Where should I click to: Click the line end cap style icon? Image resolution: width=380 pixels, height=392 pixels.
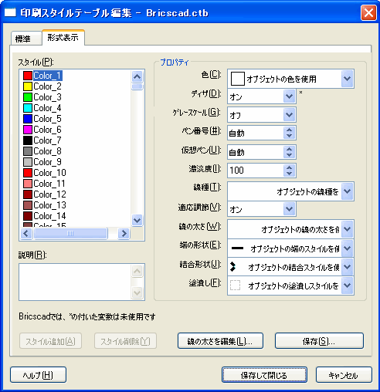coord(237,248)
